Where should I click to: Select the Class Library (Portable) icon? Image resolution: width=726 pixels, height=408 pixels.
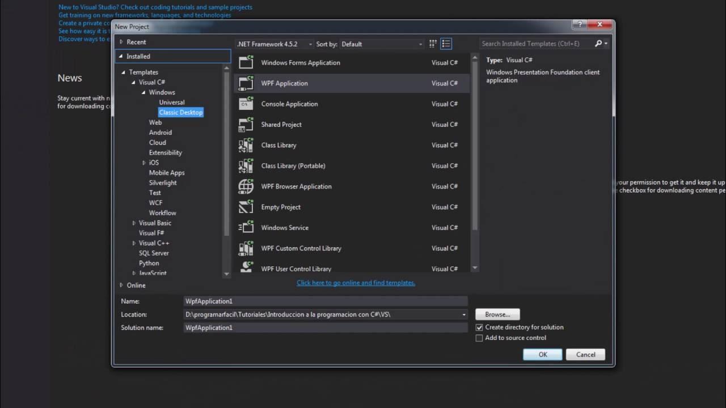(x=246, y=165)
